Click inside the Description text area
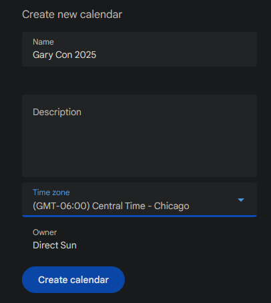The image size is (271, 303). pos(140,136)
